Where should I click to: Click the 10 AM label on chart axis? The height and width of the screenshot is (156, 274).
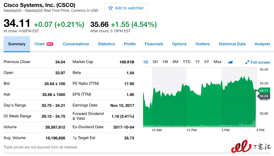coord(157,130)
